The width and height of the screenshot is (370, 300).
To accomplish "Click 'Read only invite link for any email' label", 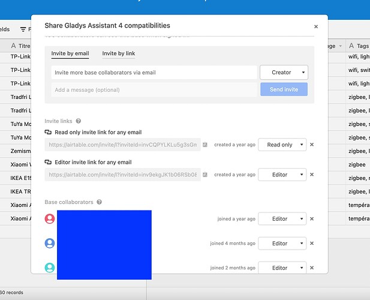I will click(x=98, y=132).
